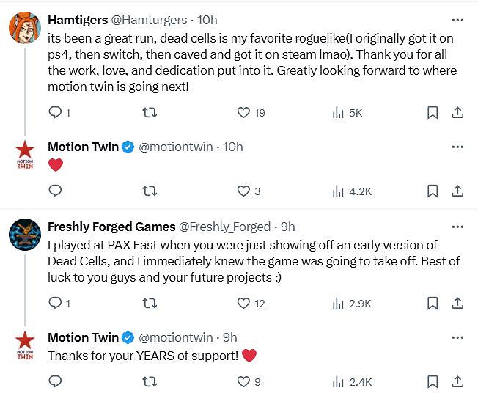Click Motion Twin's avatar on the 9h reply
The width and height of the screenshot is (478, 396).
tap(24, 345)
